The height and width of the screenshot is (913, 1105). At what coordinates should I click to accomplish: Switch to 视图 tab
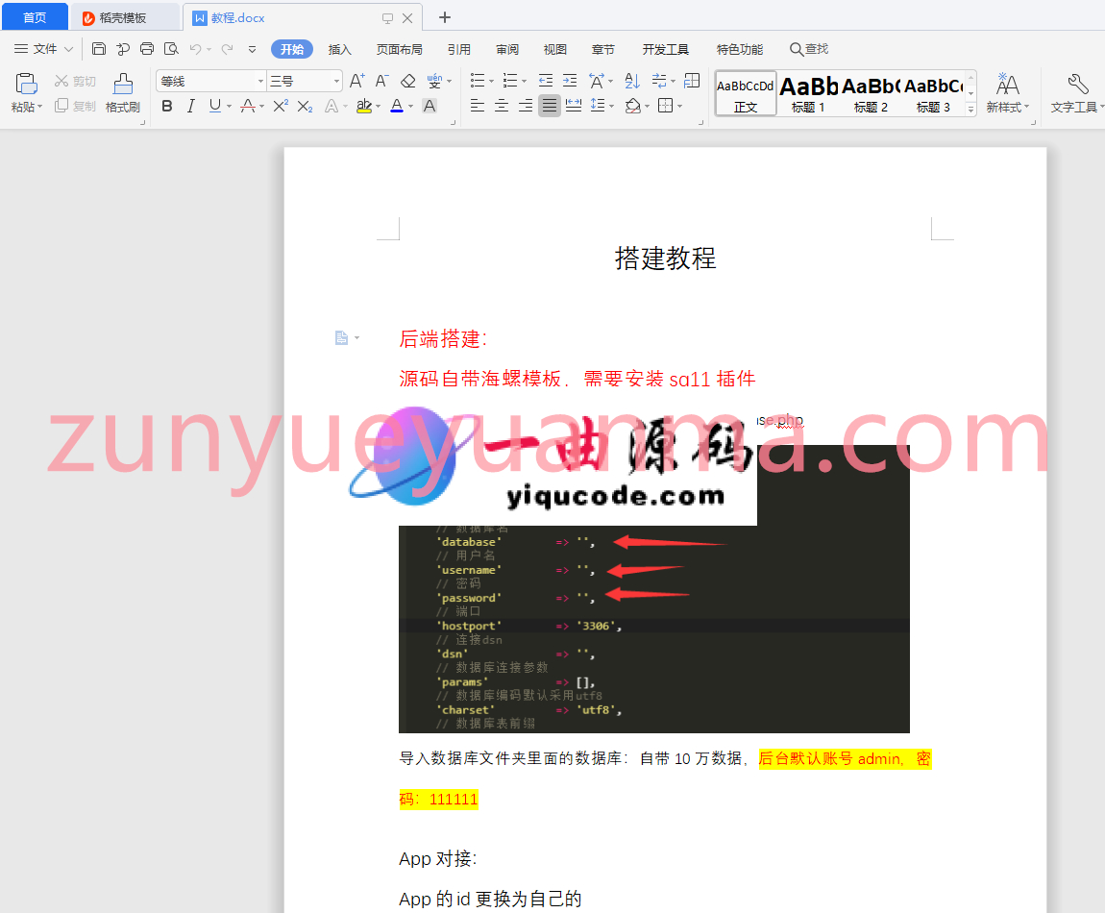(x=555, y=49)
